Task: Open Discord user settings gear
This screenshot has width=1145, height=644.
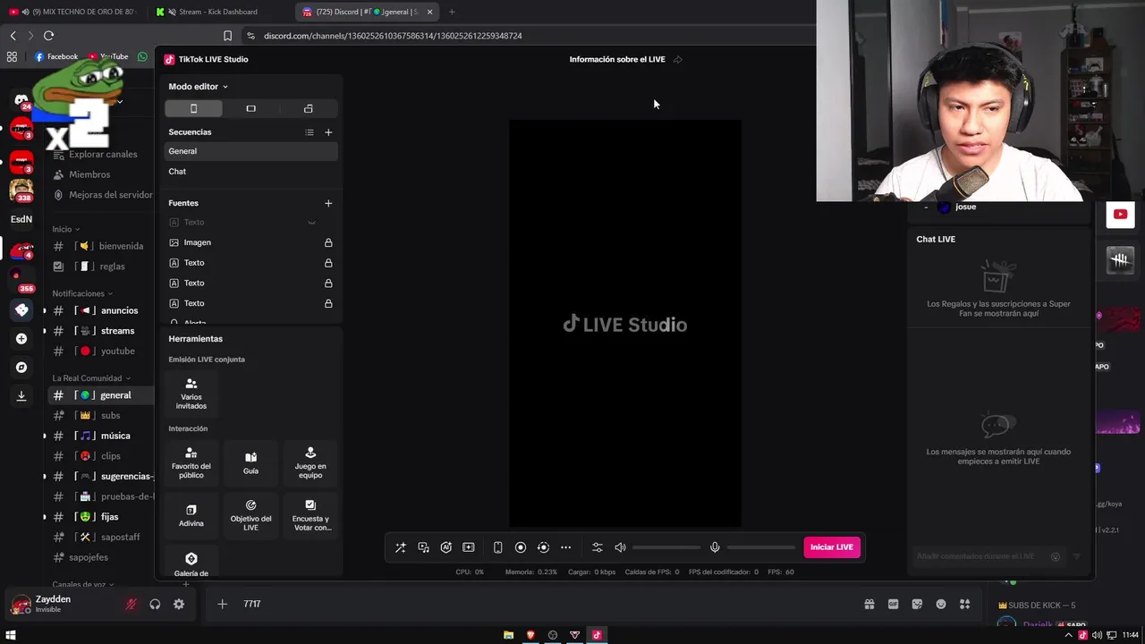Action: tap(179, 604)
